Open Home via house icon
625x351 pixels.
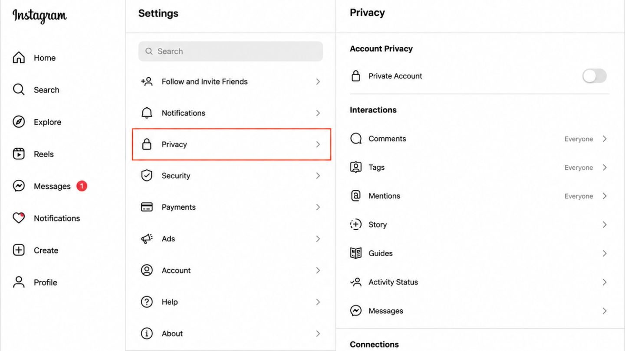[x=19, y=58]
